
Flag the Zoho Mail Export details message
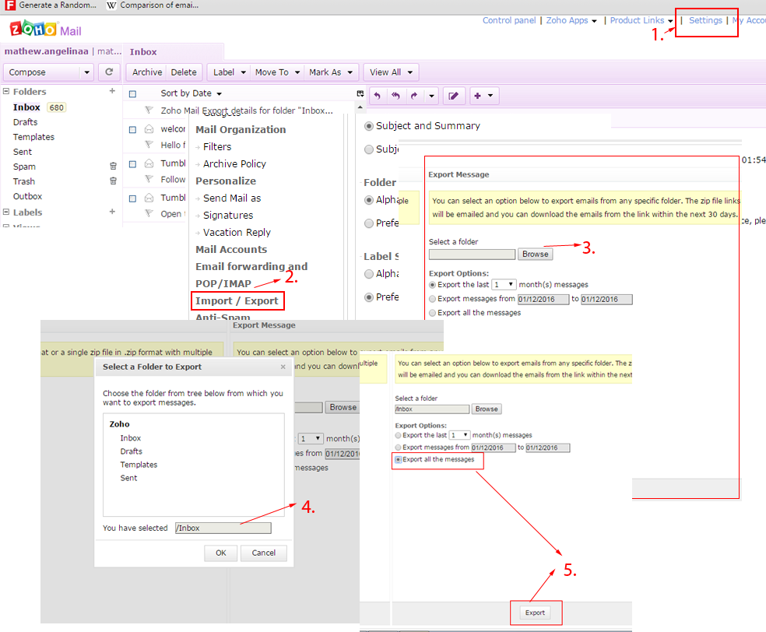[x=149, y=110]
